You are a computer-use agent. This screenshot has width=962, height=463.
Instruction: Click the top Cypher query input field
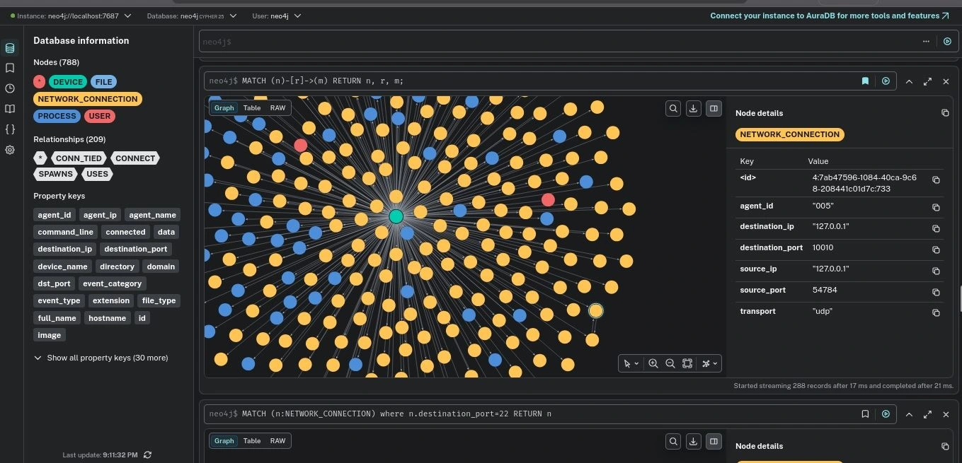559,42
